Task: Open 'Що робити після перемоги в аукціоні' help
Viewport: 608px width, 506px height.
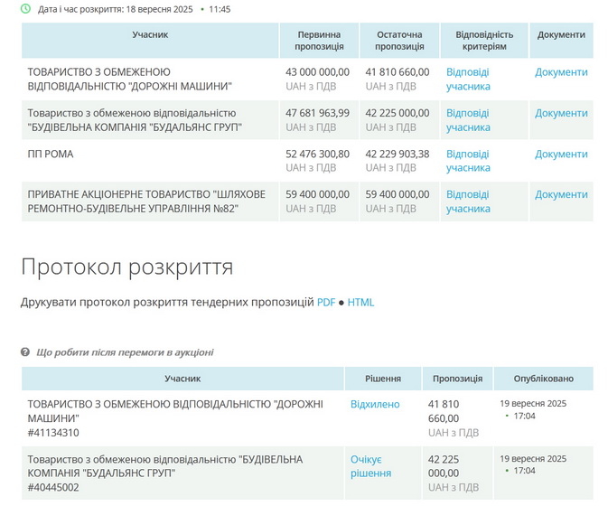Action: 125,352
